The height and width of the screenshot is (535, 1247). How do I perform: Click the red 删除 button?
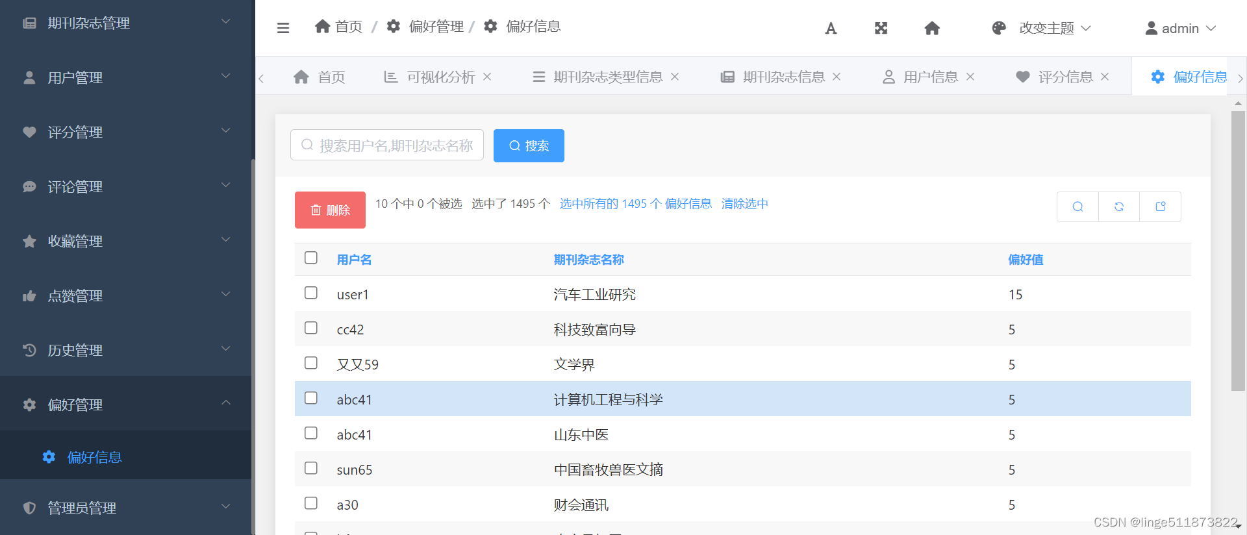coord(330,210)
